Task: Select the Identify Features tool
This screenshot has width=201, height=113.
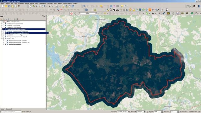Action: point(84,6)
